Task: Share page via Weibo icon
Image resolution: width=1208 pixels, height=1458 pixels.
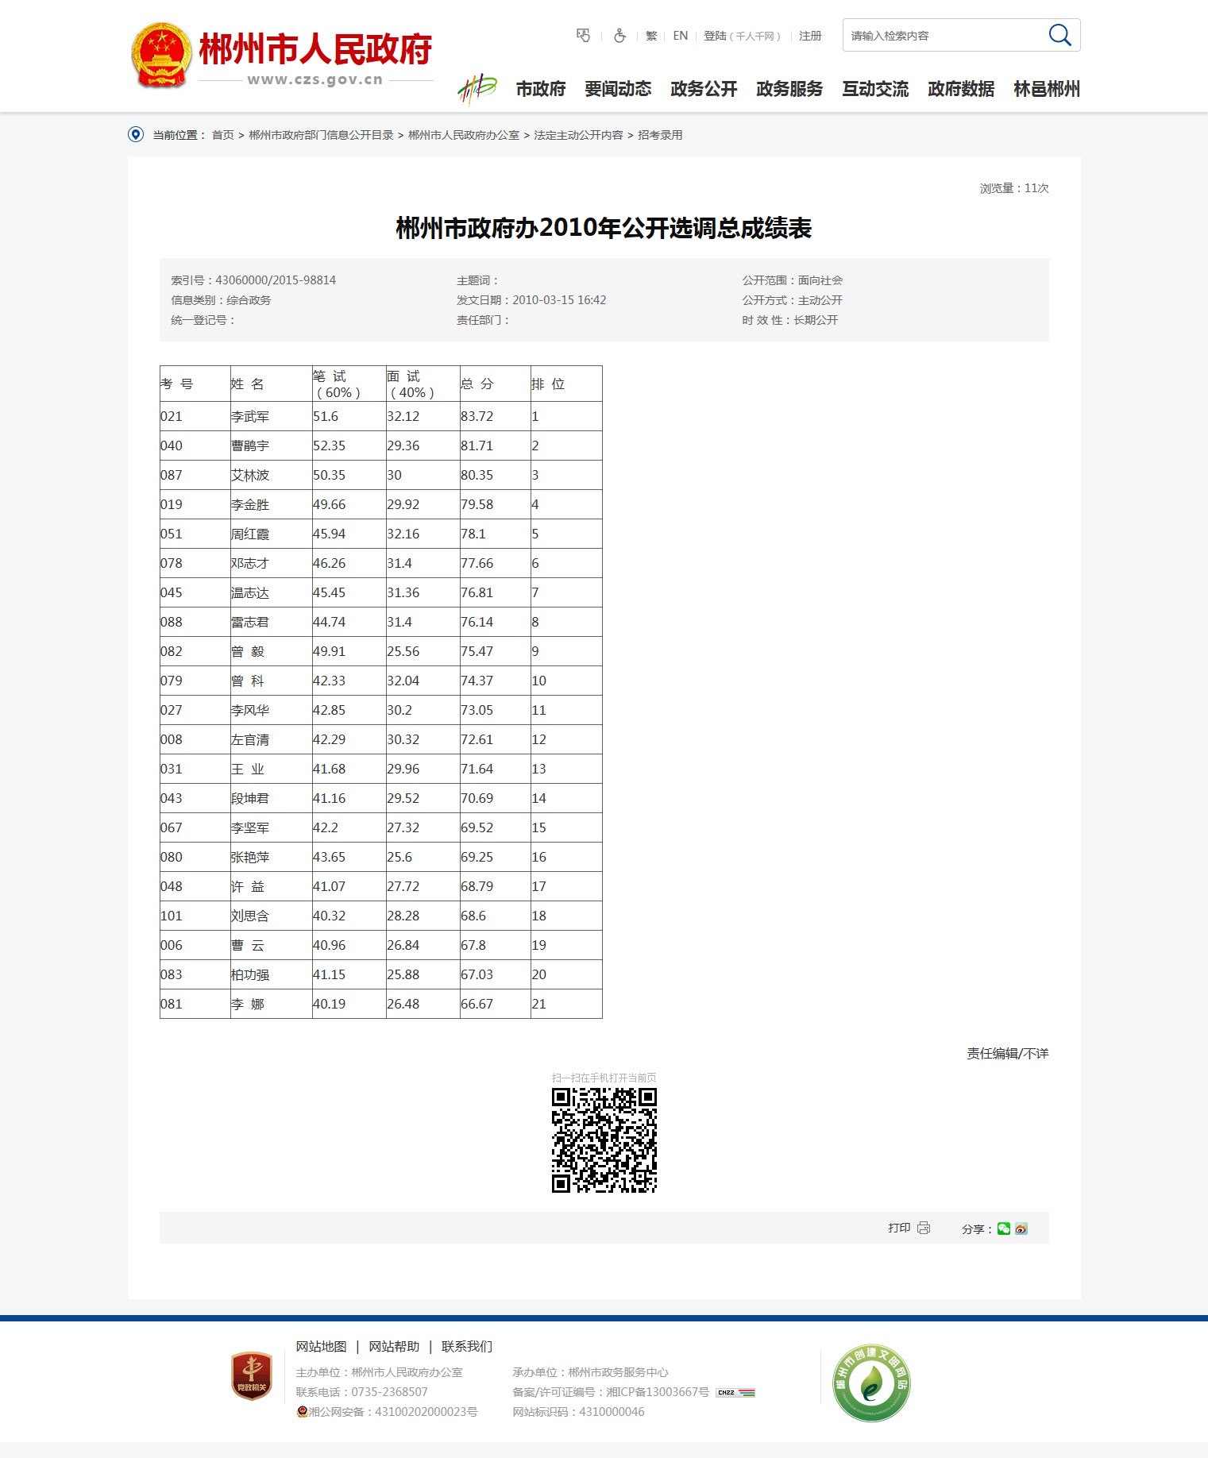Action: click(1021, 1228)
